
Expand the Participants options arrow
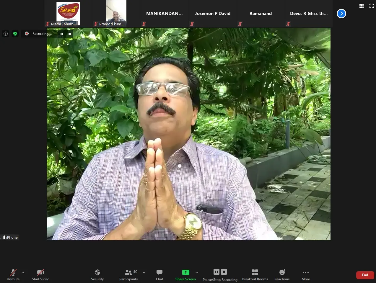144,272
